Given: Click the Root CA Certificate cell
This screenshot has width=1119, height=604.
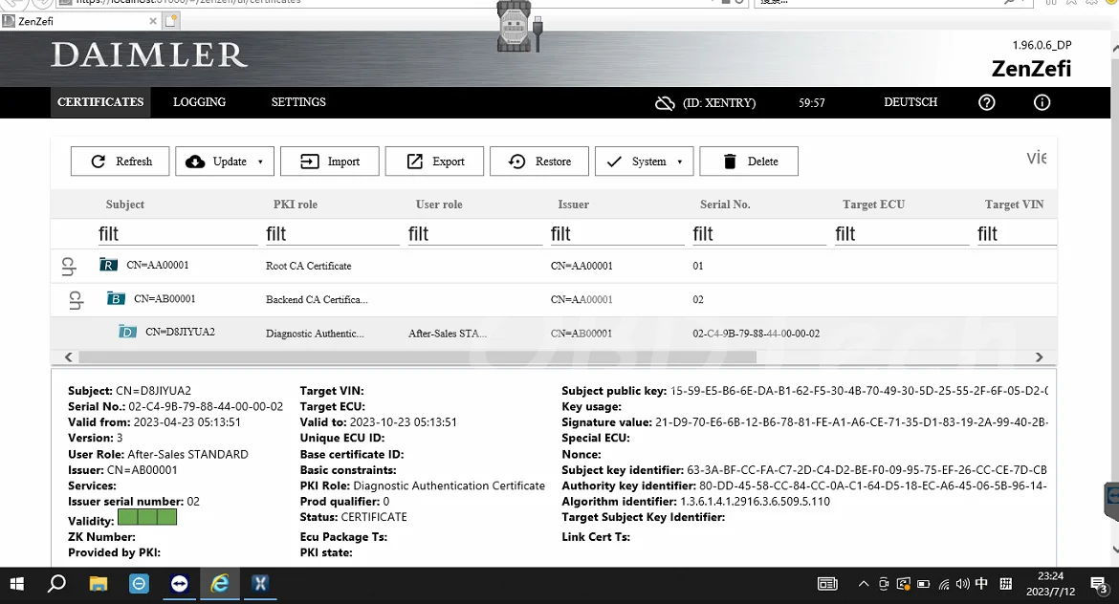Looking at the screenshot, I should (x=308, y=266).
